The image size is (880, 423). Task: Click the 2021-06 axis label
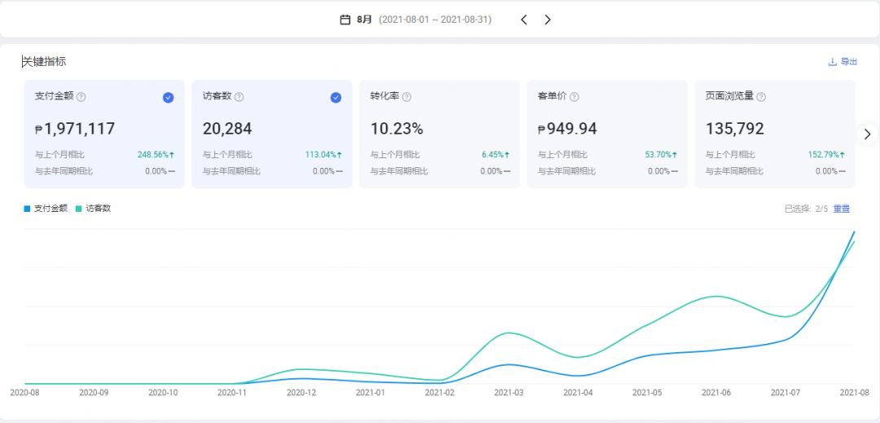(716, 393)
